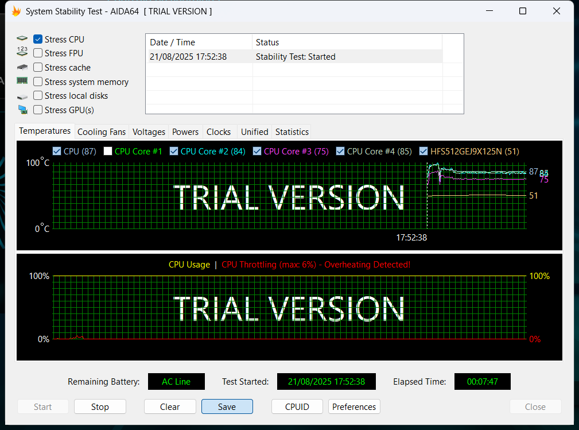Click the 17:52:38 timeline marker on temperature graph
The image size is (579, 430).
(x=411, y=238)
